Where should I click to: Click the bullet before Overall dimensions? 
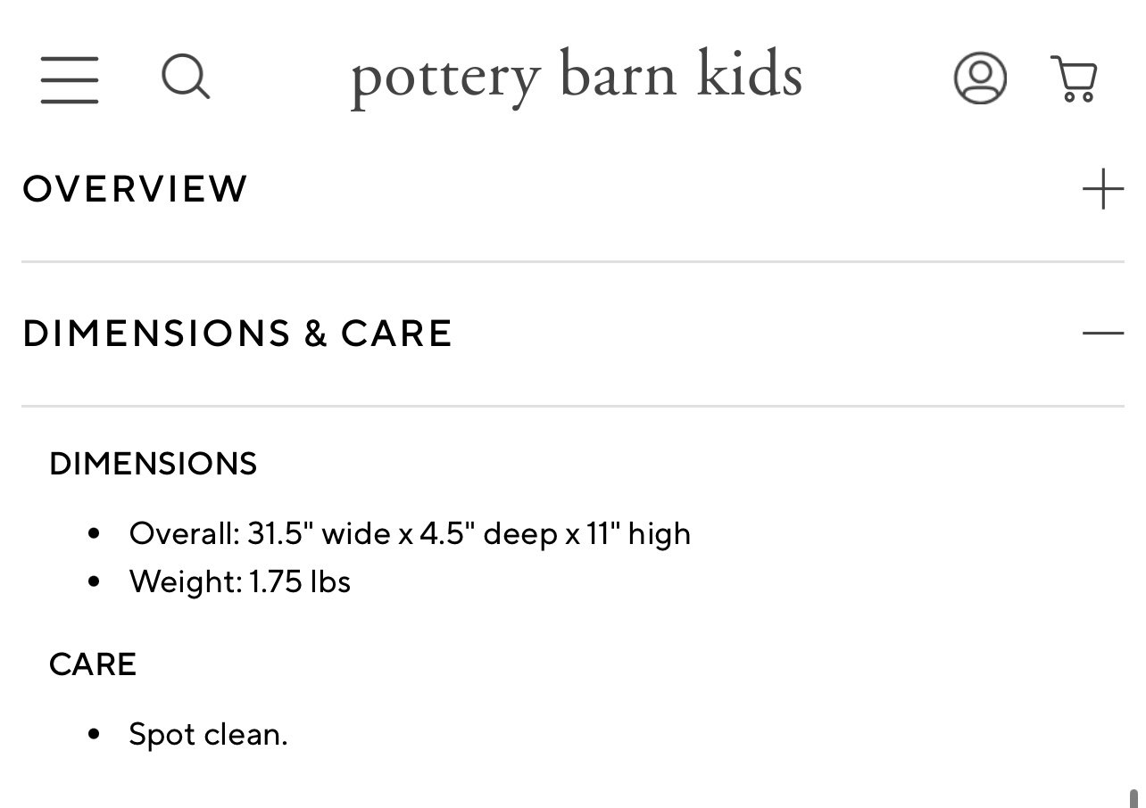point(94,534)
